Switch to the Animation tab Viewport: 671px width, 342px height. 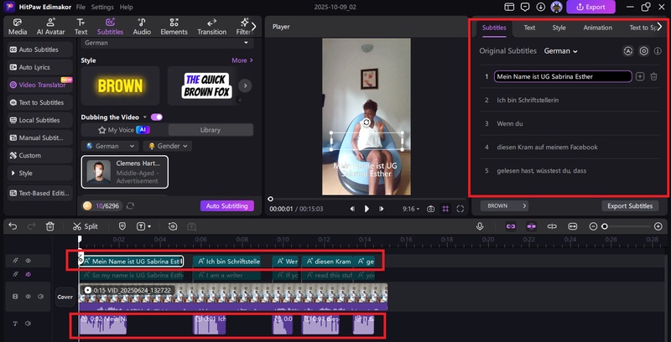pyautogui.click(x=597, y=28)
